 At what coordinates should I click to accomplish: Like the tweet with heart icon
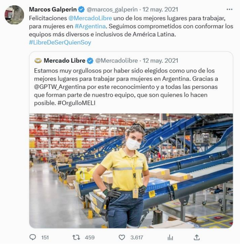tap(122, 237)
